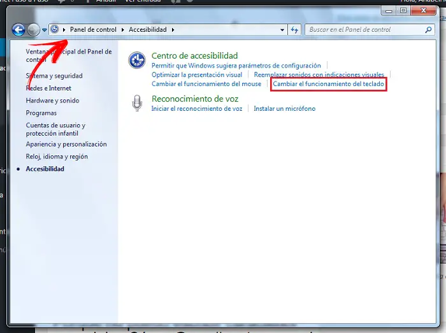
Task: Select Panel de control in breadcrumb
Action: tap(93, 29)
